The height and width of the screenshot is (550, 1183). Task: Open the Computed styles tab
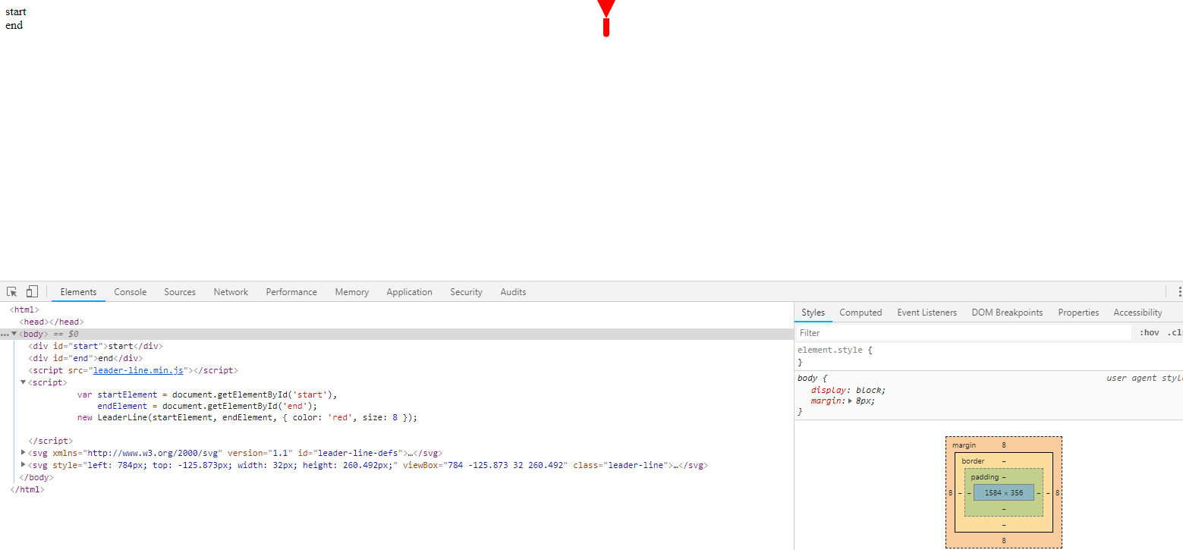tap(860, 312)
